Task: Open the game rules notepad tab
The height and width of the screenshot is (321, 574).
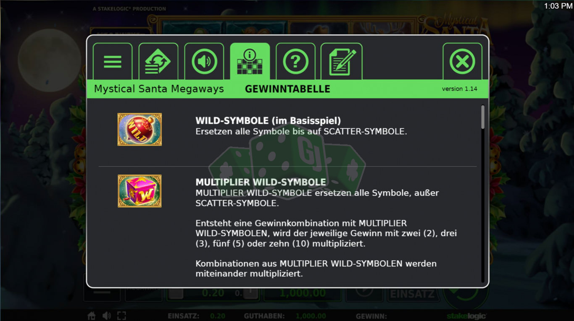Action: coord(342,62)
